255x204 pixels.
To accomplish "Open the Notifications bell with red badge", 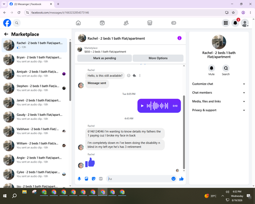I will coord(235,23).
